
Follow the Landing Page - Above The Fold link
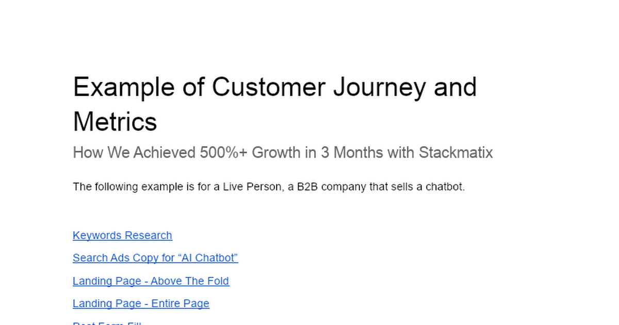151,281
